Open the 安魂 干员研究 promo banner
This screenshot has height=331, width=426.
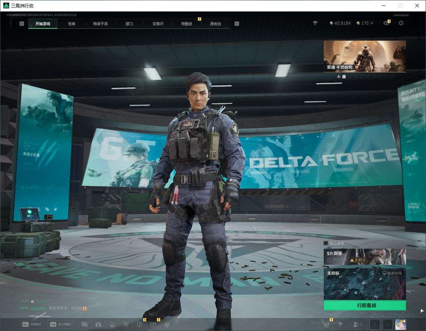pos(365,56)
